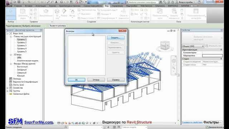This screenshot has width=229, height=129.
Task: Click Справка button in Фильтры dialog
Action: click(x=116, y=80)
